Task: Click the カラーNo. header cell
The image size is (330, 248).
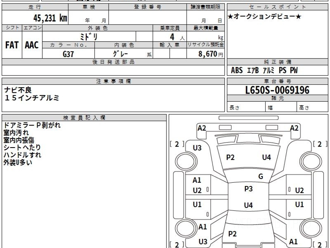Action: (x=68, y=45)
